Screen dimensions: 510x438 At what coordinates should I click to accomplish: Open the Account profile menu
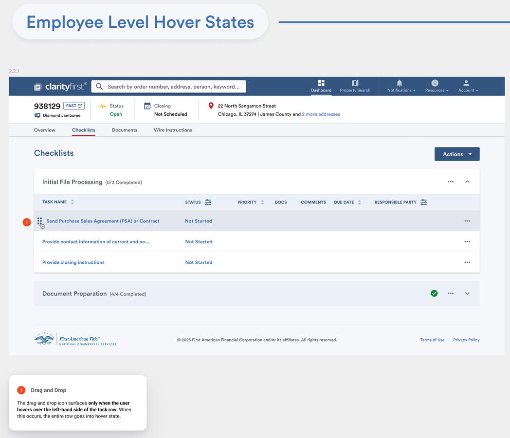click(466, 83)
